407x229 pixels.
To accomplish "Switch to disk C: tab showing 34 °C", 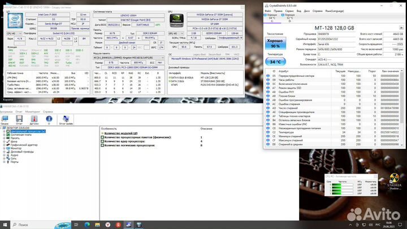I will point(272,18).
